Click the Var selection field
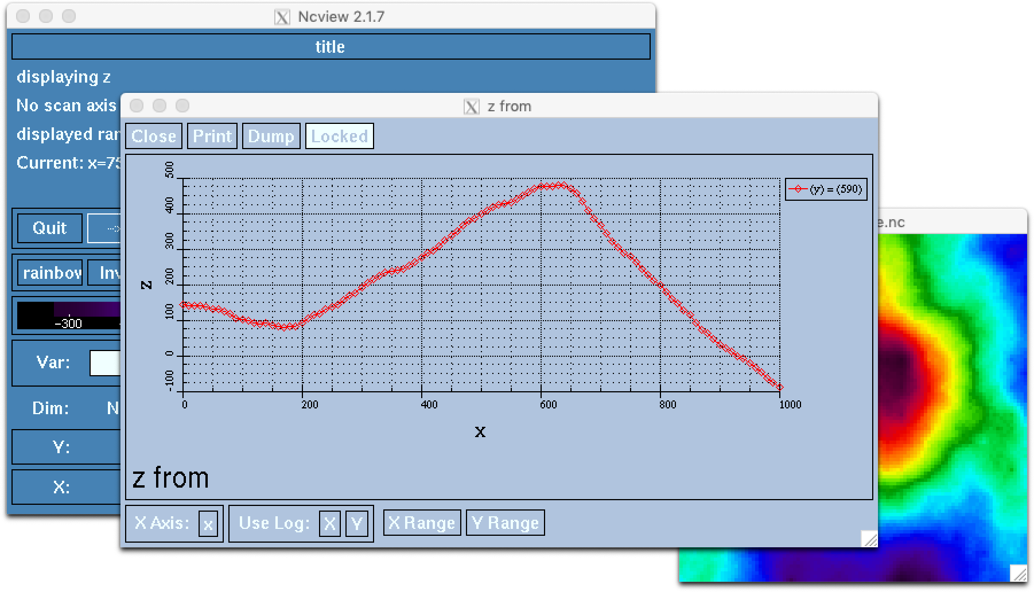Image resolution: width=1034 pixels, height=592 pixels. point(105,363)
